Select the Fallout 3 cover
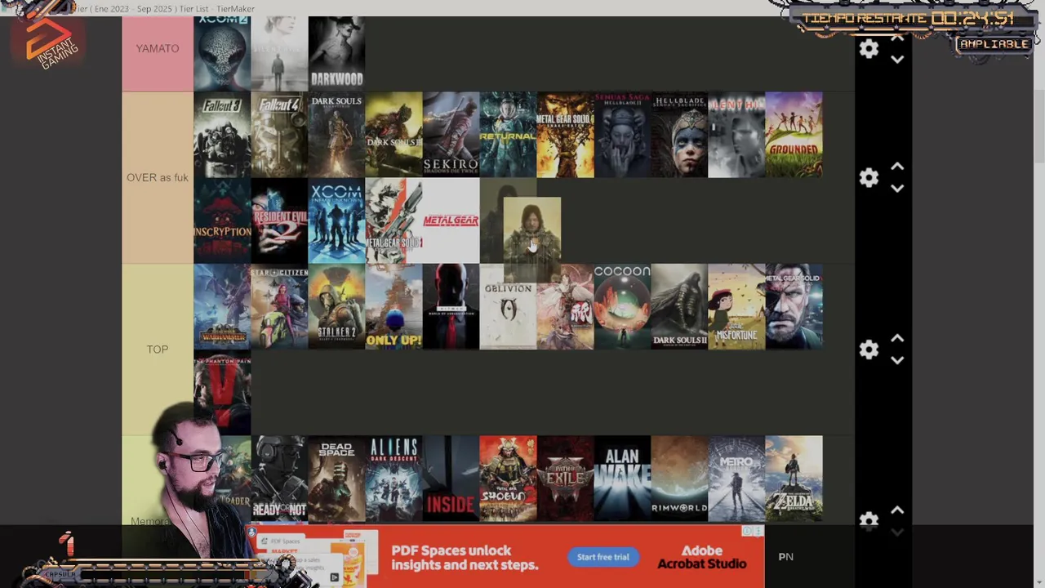 point(222,135)
